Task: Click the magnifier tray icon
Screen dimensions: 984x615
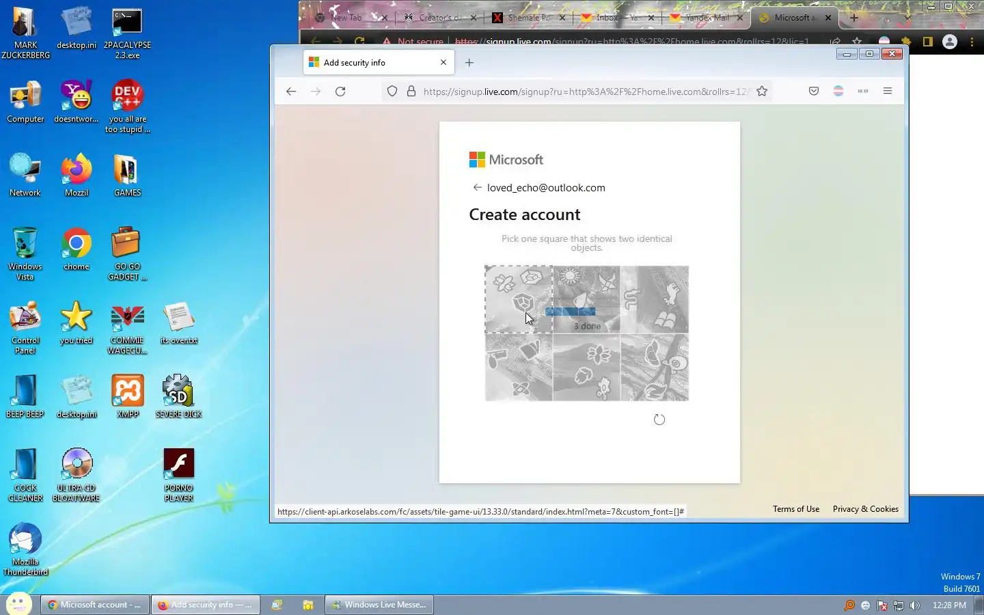Action: point(849,605)
